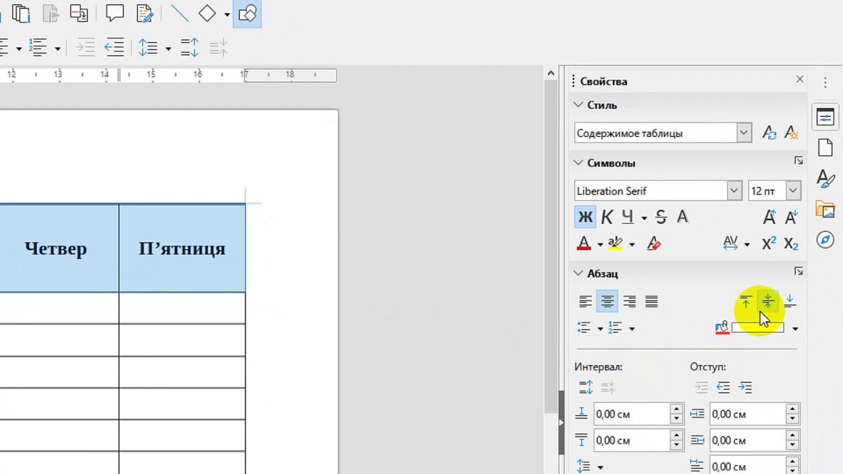Screen dimensions: 843x474
Task: Click the sidebar unordered list icon
Action: click(584, 328)
